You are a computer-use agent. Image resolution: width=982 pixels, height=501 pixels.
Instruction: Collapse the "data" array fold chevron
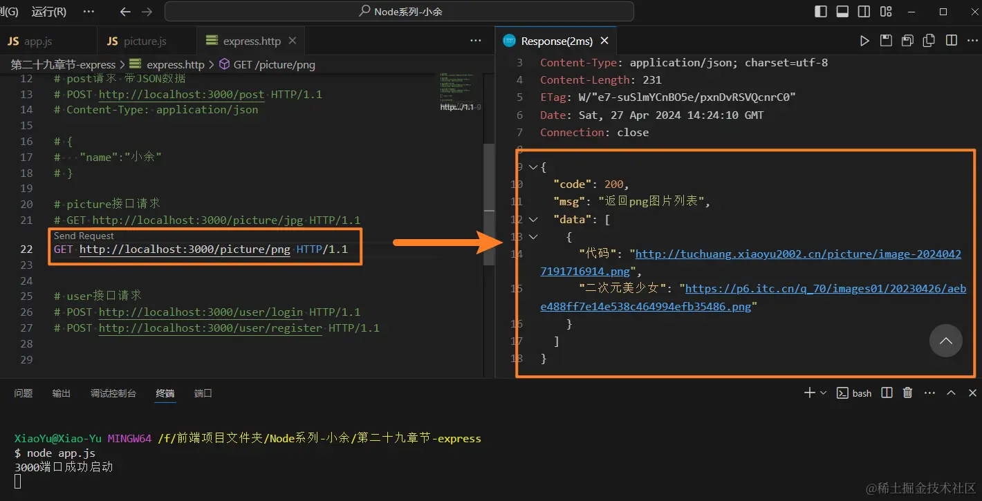533,219
